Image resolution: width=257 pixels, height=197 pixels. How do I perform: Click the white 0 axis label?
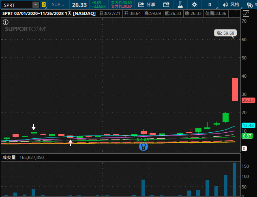pos(244,148)
